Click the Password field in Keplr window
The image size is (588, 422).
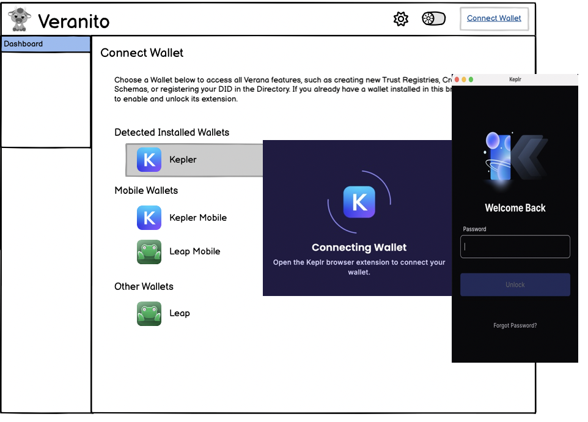tap(515, 246)
